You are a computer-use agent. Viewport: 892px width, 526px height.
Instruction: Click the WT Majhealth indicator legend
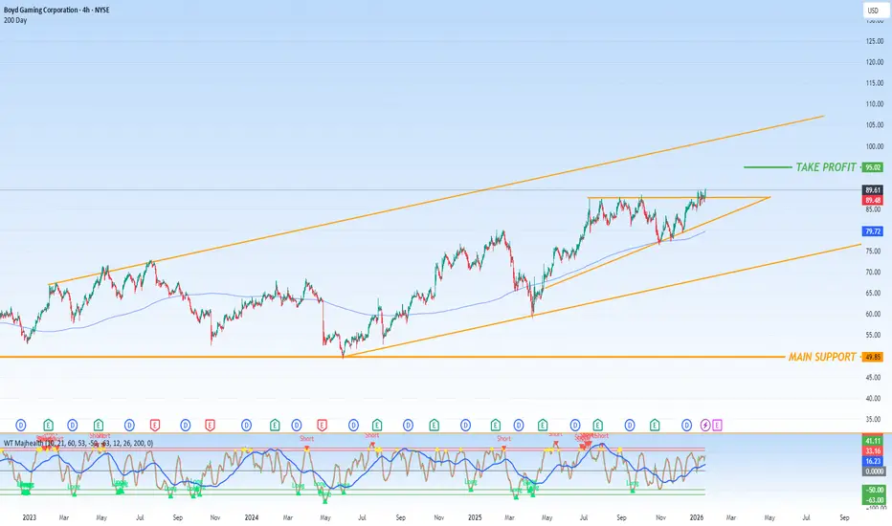click(x=78, y=443)
